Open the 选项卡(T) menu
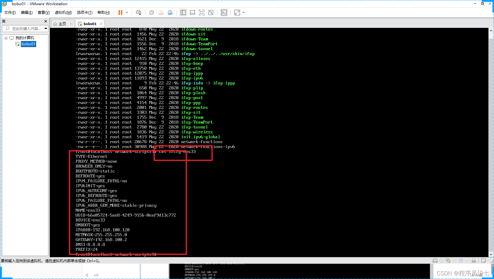 pos(84,13)
